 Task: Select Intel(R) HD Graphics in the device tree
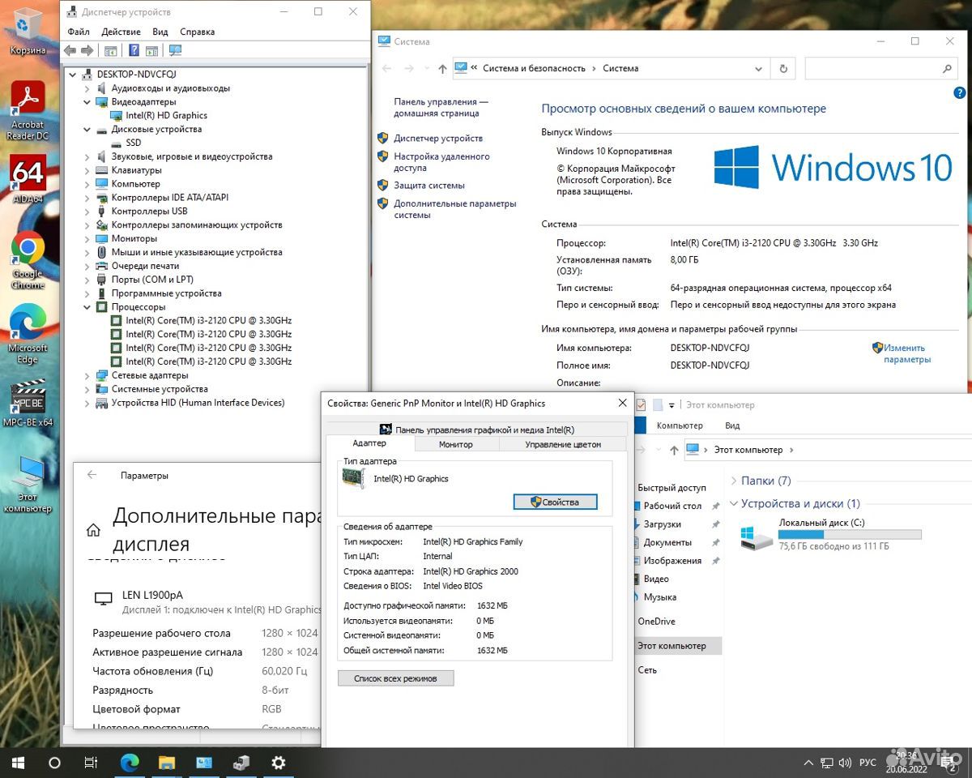[x=166, y=115]
